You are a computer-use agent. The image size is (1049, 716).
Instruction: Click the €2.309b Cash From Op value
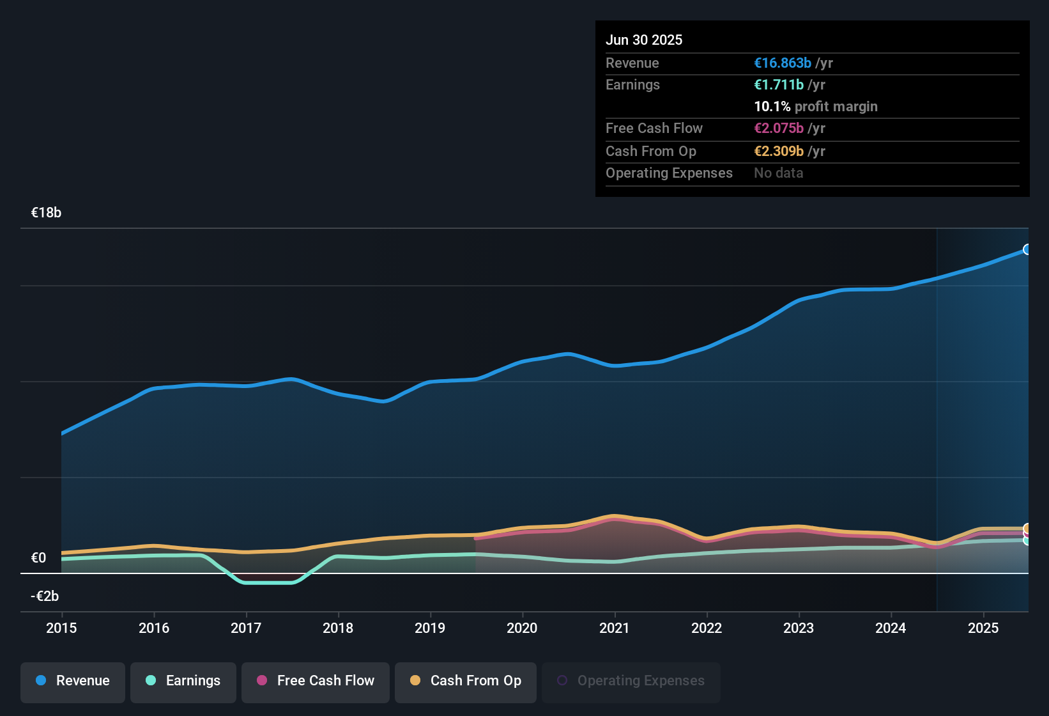(x=779, y=152)
